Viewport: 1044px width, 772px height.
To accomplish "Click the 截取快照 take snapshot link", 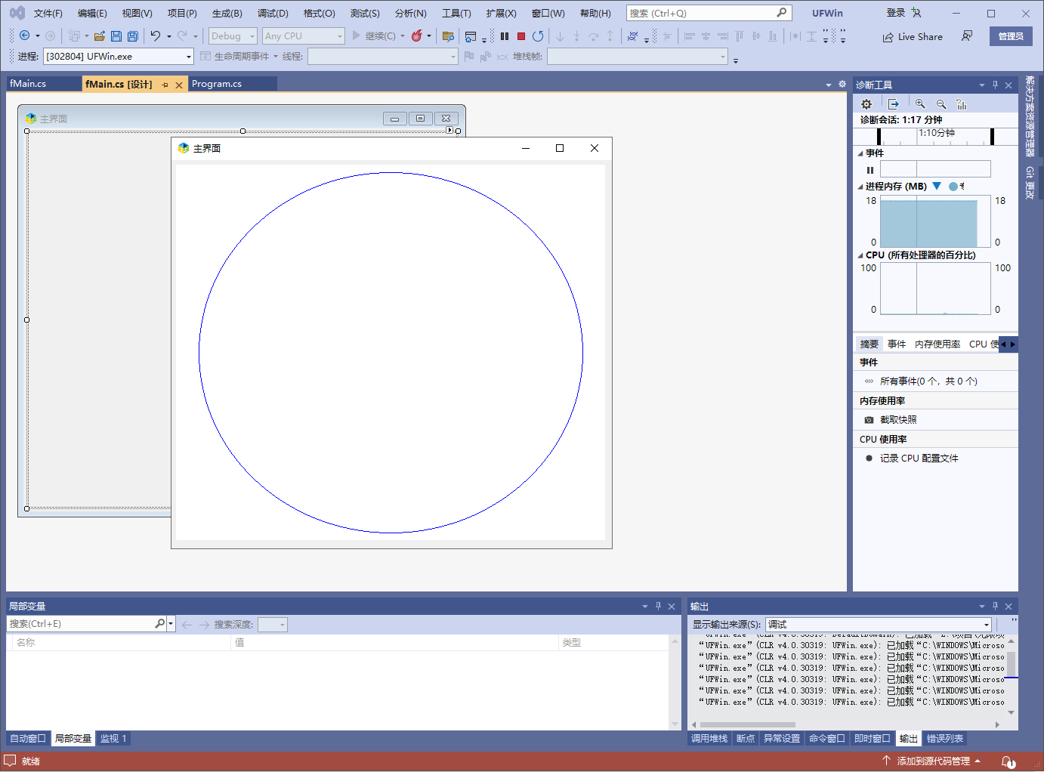I will pos(898,420).
